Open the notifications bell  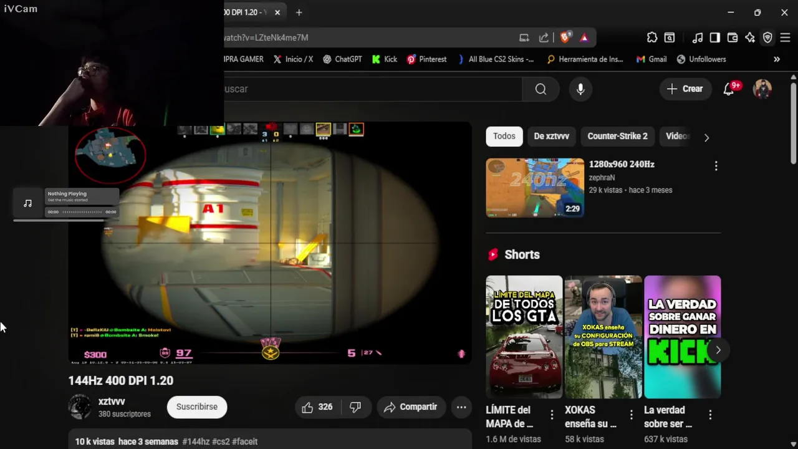click(728, 89)
